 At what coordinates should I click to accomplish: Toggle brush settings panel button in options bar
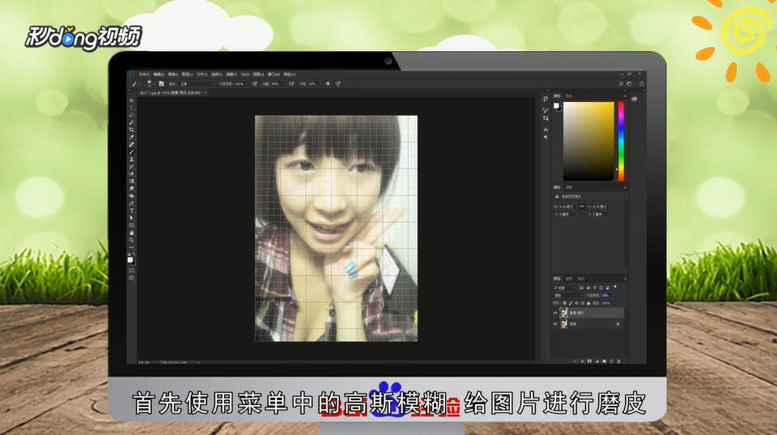pos(162,83)
